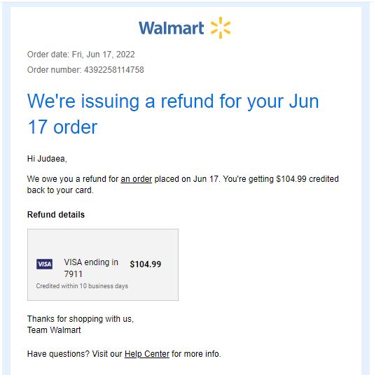The width and height of the screenshot is (374, 375).
Task: Click 'Have questions? Visit our' text
Action: [x=75, y=354]
